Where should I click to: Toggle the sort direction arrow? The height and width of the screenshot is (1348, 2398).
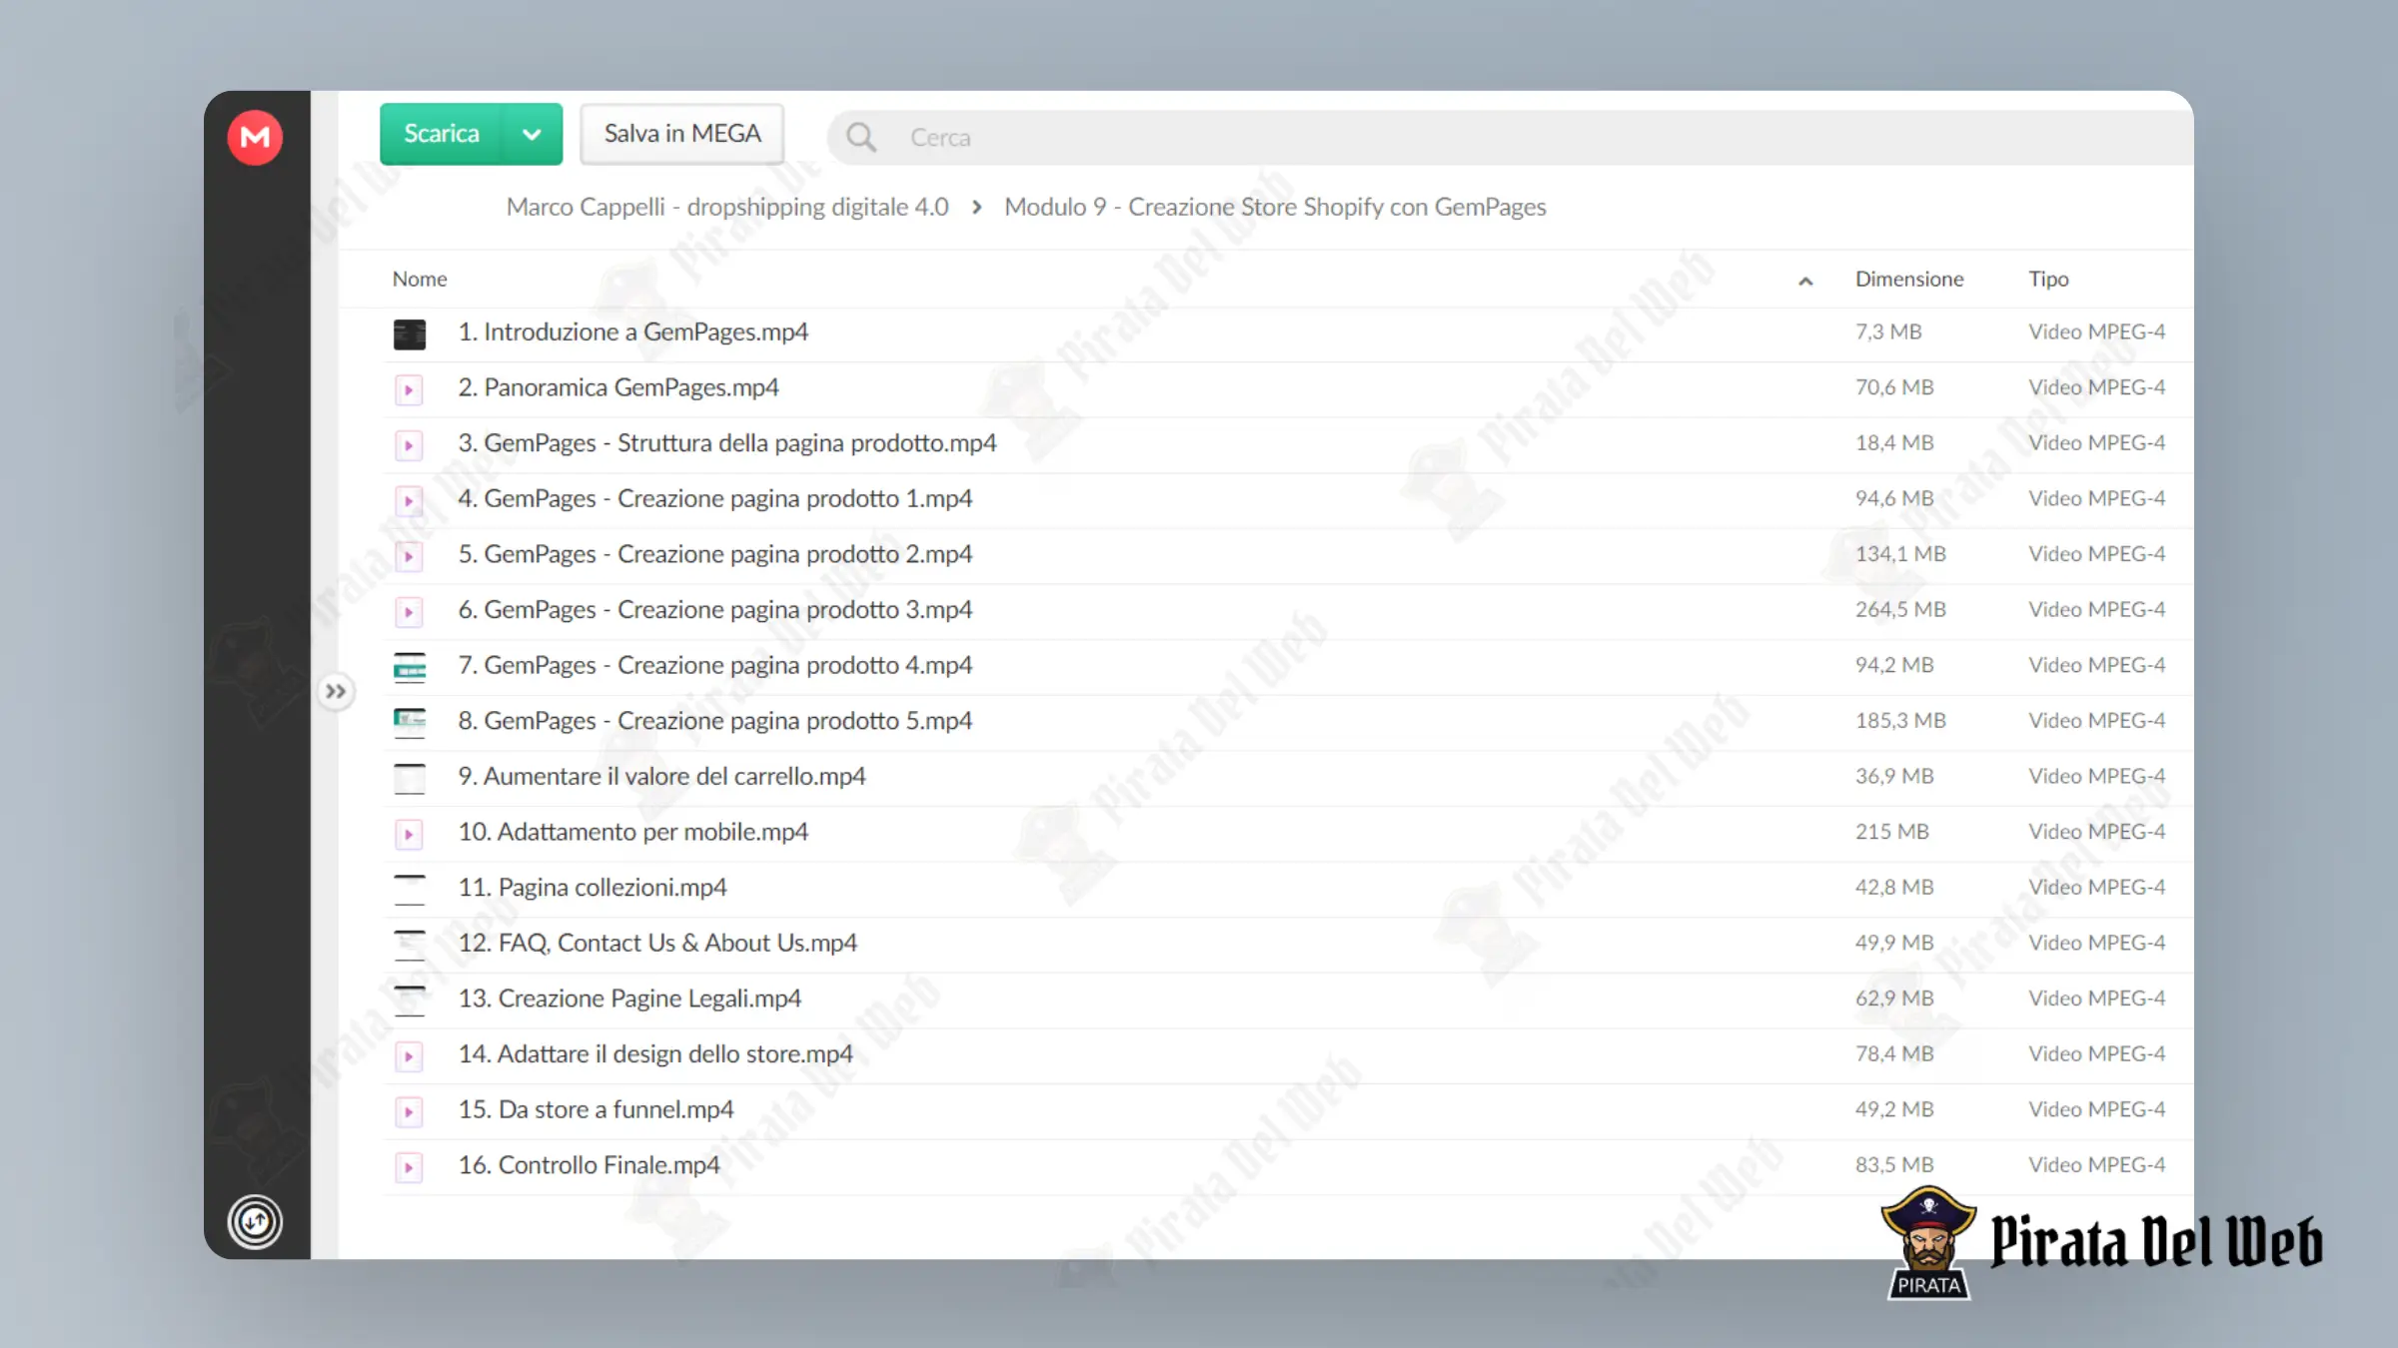pos(1805,281)
